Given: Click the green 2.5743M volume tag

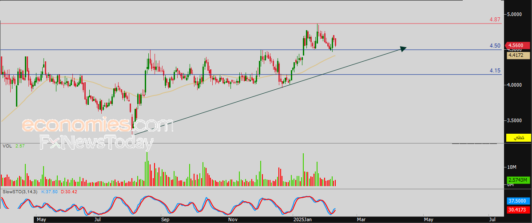Looking at the screenshot, I should click(x=519, y=180).
